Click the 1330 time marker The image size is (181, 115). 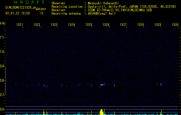[175, 25]
